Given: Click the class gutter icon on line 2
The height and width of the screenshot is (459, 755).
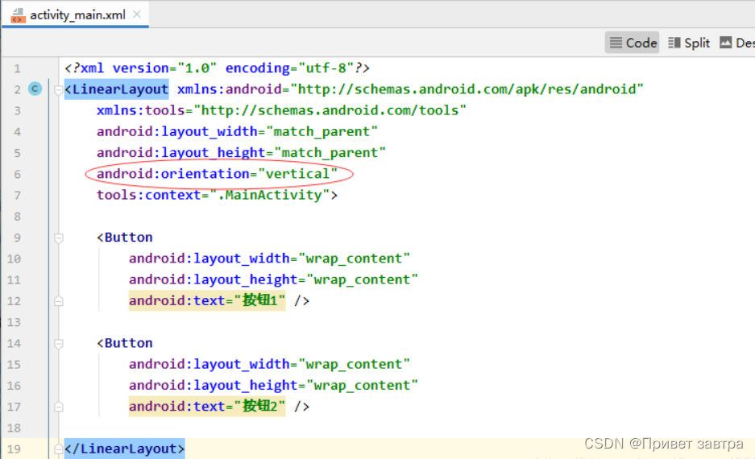Looking at the screenshot, I should click(x=35, y=89).
